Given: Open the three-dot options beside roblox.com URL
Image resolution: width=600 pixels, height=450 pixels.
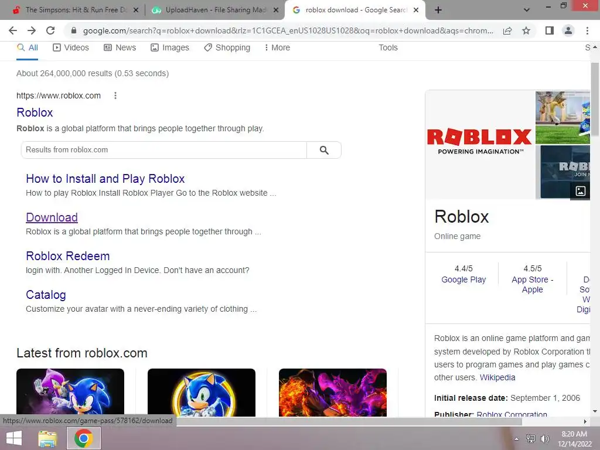Looking at the screenshot, I should 115,96.
